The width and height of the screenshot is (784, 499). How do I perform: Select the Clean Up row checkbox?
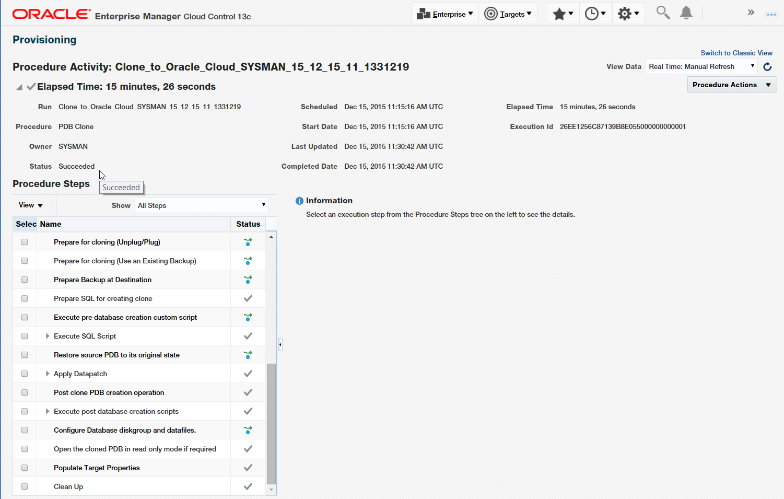[25, 486]
